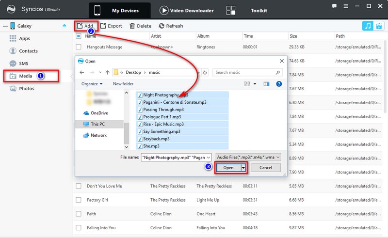Switch to music view icon
The width and height of the screenshot is (388, 238).
(367, 26)
